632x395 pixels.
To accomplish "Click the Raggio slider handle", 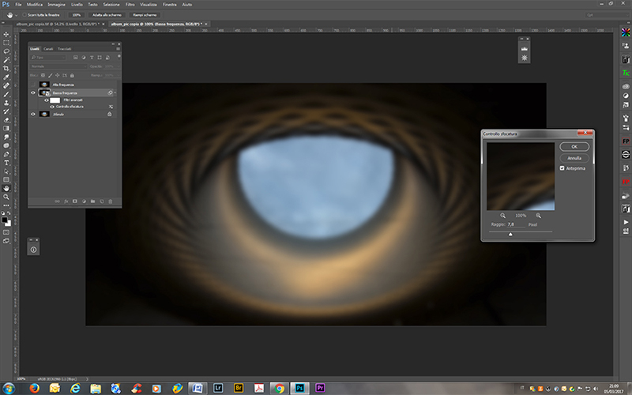I will click(510, 234).
